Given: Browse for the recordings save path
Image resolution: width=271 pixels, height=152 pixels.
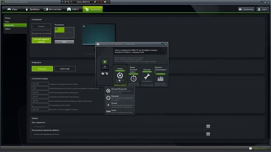Looking at the screenshot, I should (x=208, y=126).
